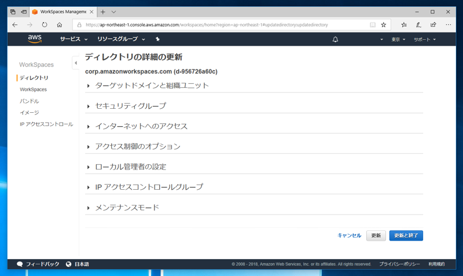Click the share page icon
463x276 pixels.
pyautogui.click(x=433, y=25)
